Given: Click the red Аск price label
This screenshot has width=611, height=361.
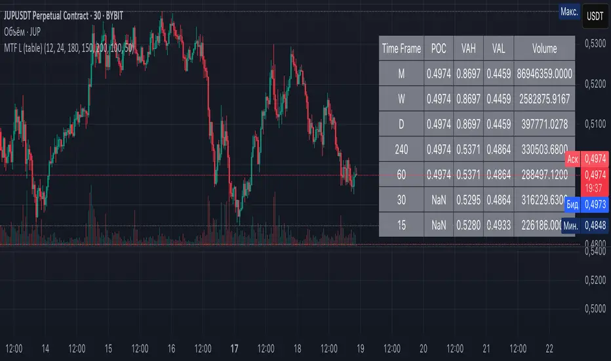Looking at the screenshot, I should pos(574,159).
